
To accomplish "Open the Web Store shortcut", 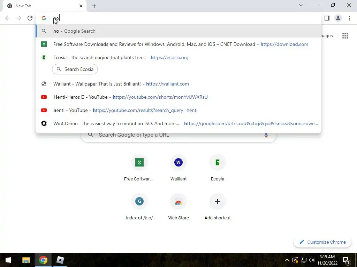I will click(178, 207).
